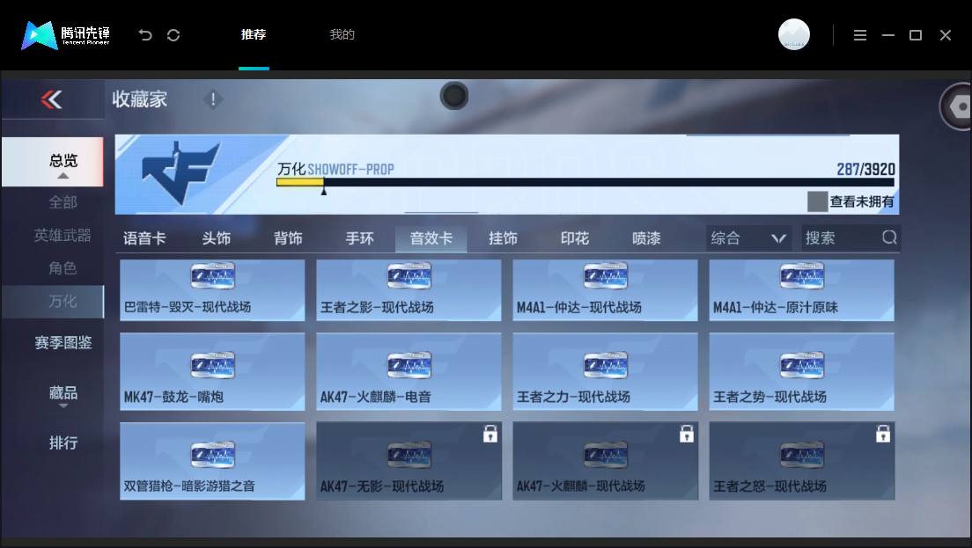This screenshot has height=548, width=972.
Task: Open 角色 in the sidebar
Action: [63, 268]
